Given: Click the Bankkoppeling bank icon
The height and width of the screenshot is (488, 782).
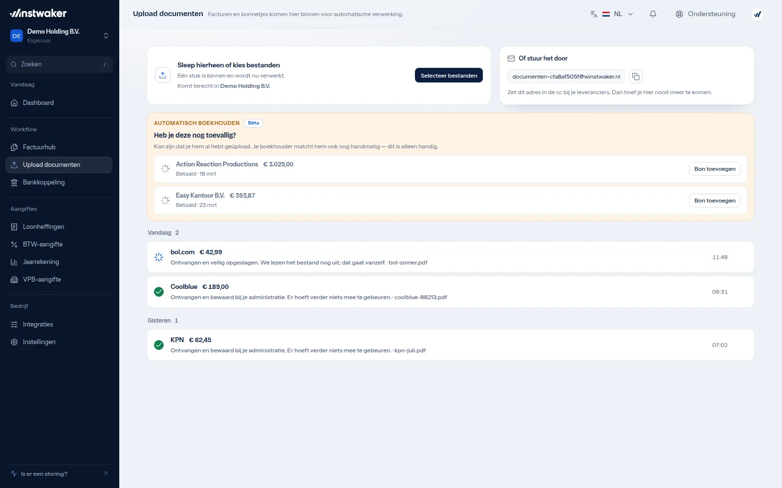Looking at the screenshot, I should click(x=14, y=182).
